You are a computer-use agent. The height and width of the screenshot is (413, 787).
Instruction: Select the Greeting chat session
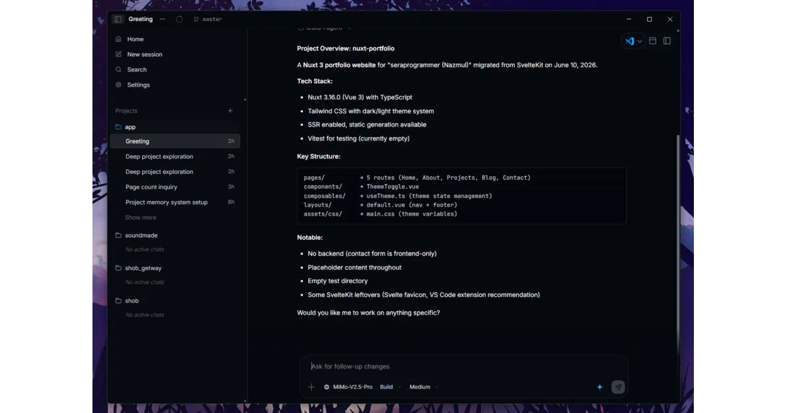pyautogui.click(x=176, y=141)
